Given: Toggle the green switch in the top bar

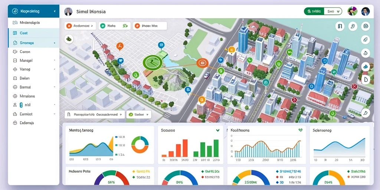Looking at the screenshot, I should (314, 12).
